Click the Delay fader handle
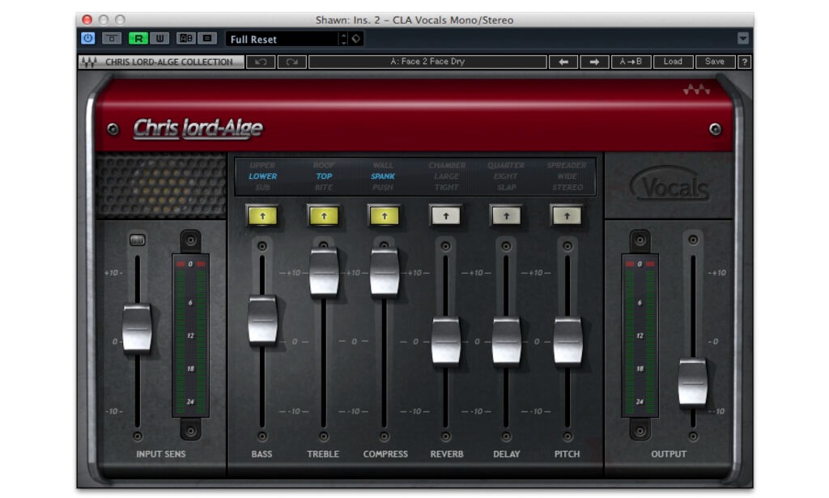This screenshot has height=498, width=829. pos(507,340)
